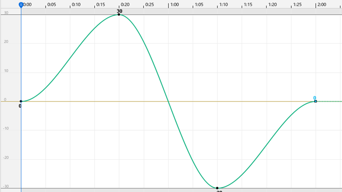This screenshot has width=342, height=192.
Task: Go to the 1:00 mark on the ruler
Action: (174, 5)
